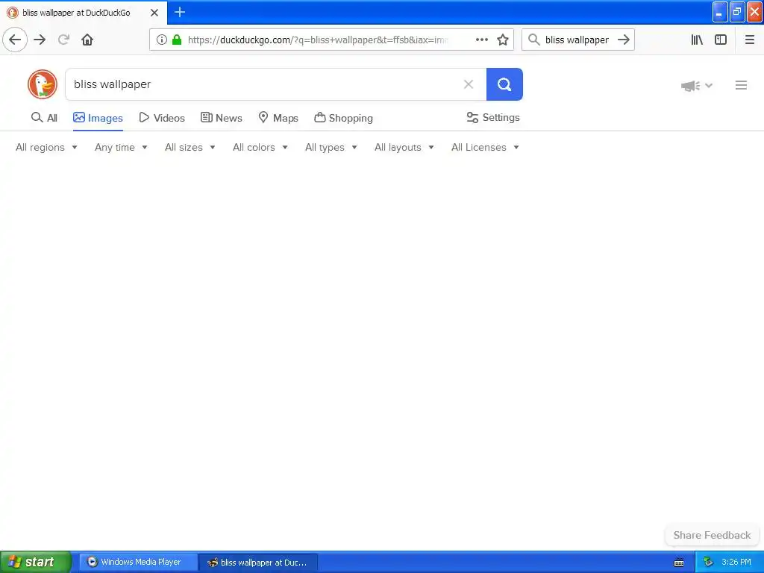Switch to the News tab
The height and width of the screenshot is (573, 764).
click(x=221, y=118)
